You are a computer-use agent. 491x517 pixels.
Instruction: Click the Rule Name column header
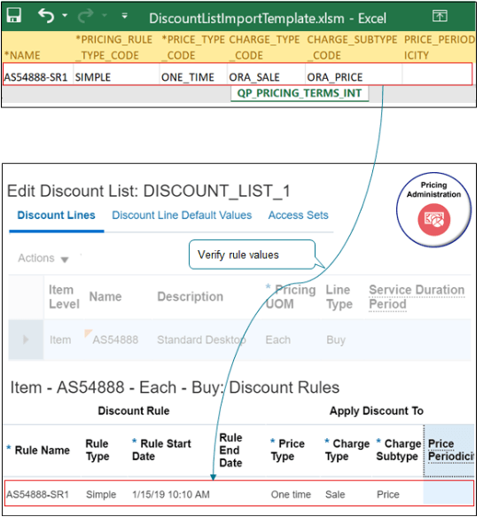point(39,450)
